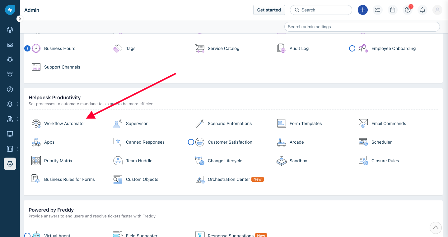The height and width of the screenshot is (237, 448).
Task: Open Admin settings gear in sidebar
Action: [10, 163]
